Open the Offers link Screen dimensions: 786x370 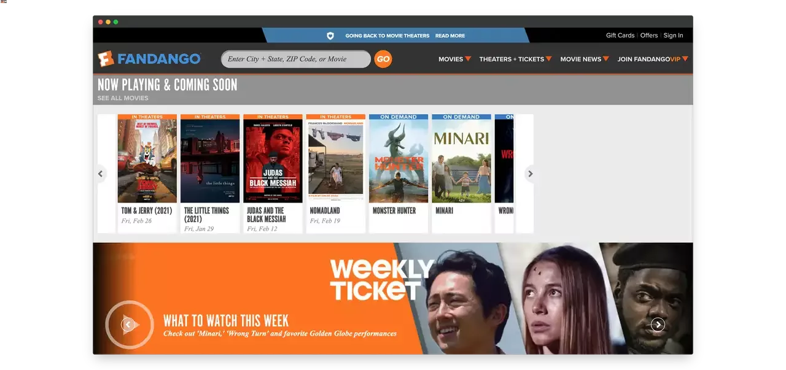click(649, 36)
